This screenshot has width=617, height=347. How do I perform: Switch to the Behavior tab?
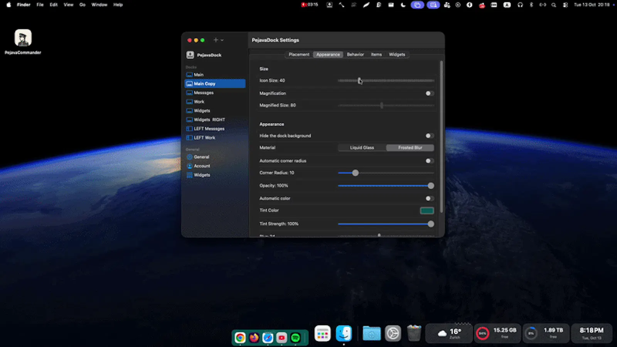point(355,54)
